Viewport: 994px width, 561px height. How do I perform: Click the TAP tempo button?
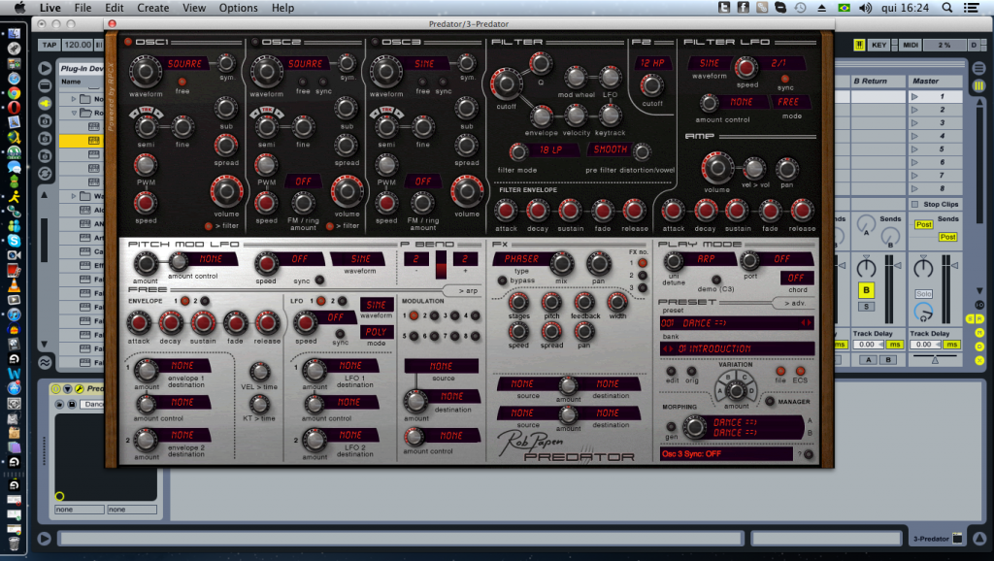pyautogui.click(x=50, y=45)
